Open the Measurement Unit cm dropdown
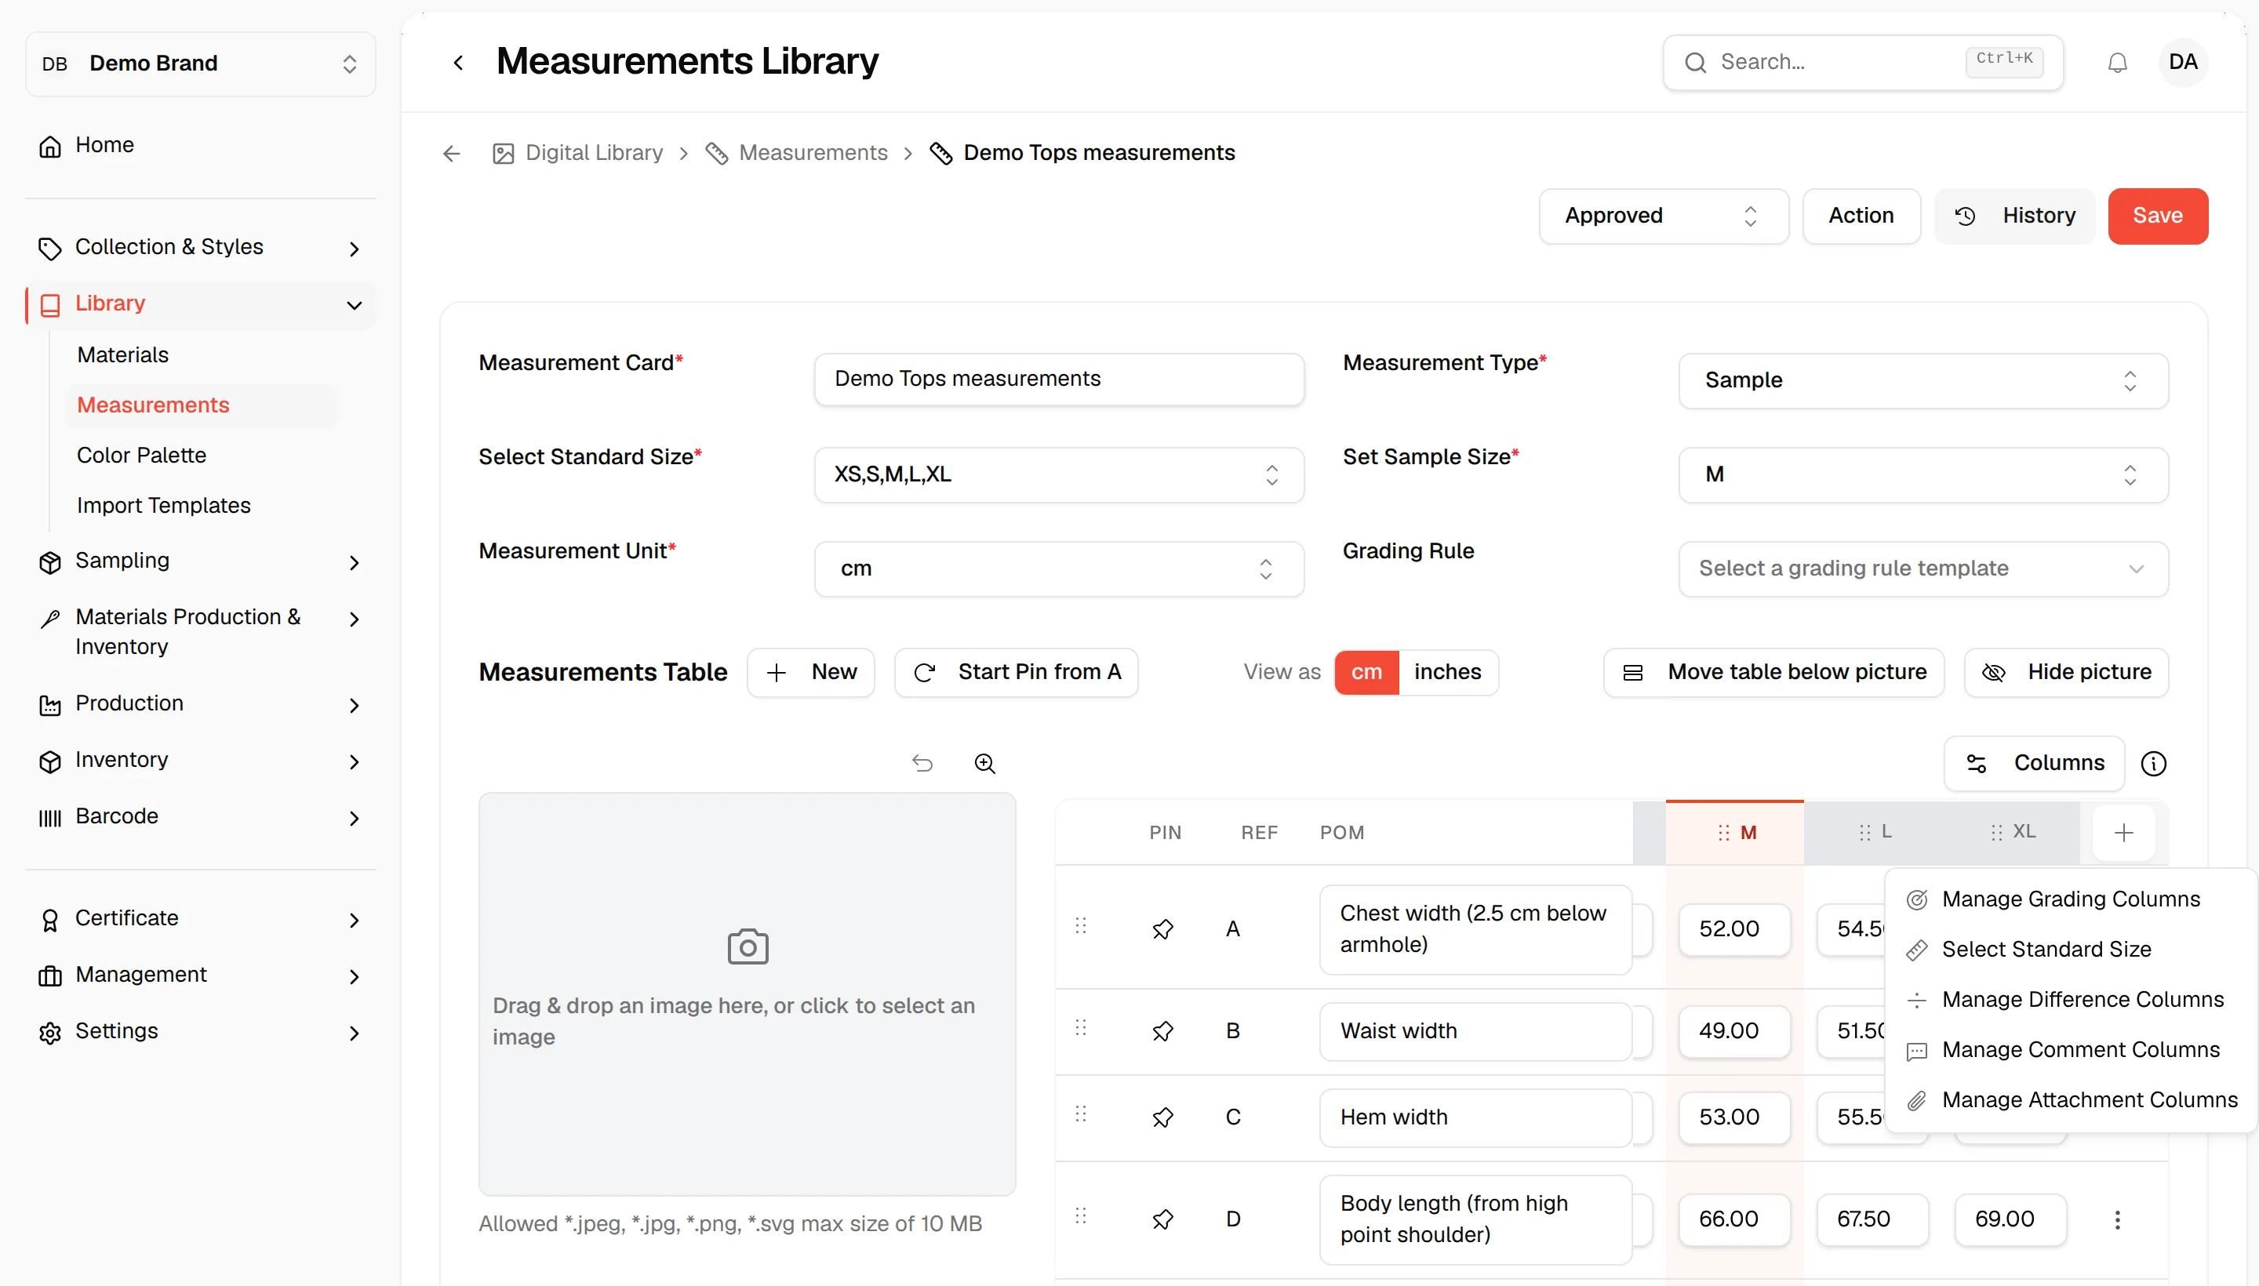2259x1286 pixels. [1058, 569]
